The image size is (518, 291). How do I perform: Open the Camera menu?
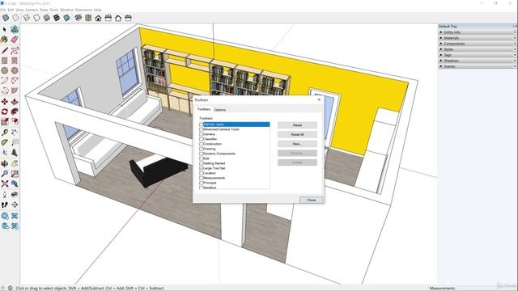pyautogui.click(x=32, y=10)
